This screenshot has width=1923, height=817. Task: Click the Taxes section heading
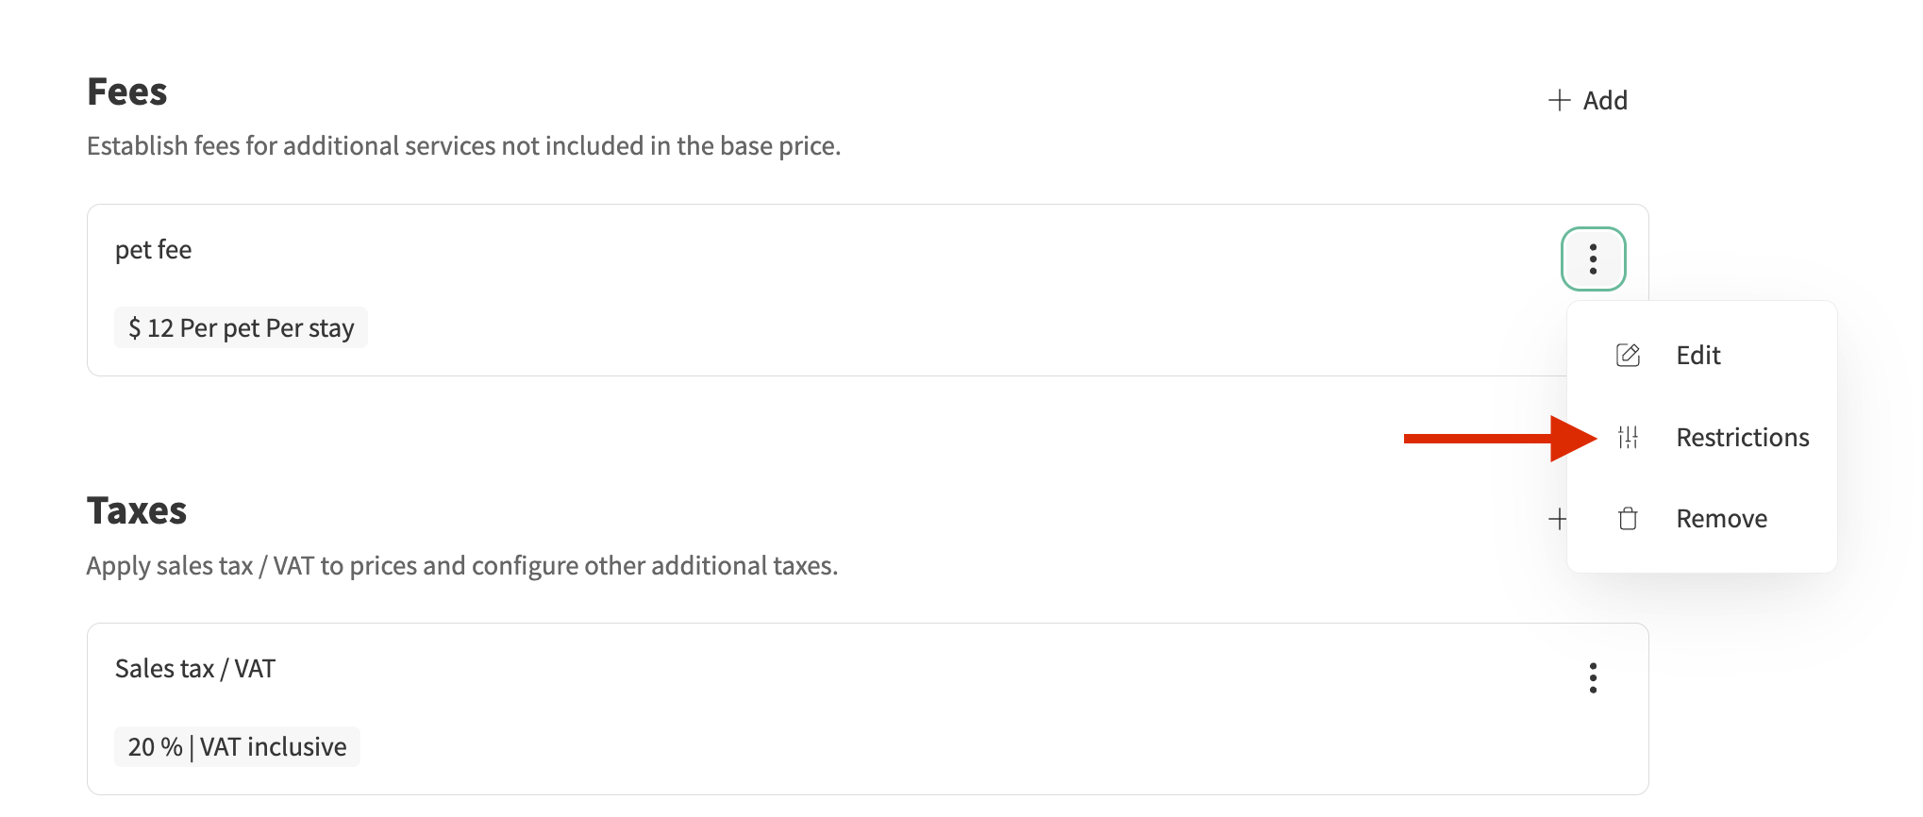(137, 511)
